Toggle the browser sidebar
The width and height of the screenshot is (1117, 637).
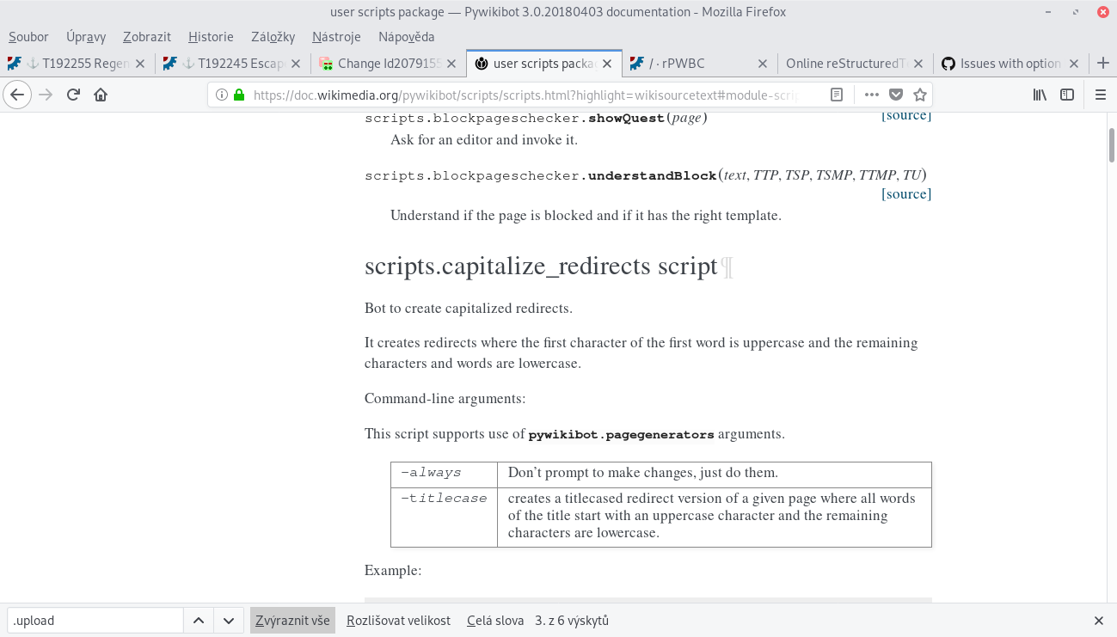[x=1066, y=95]
